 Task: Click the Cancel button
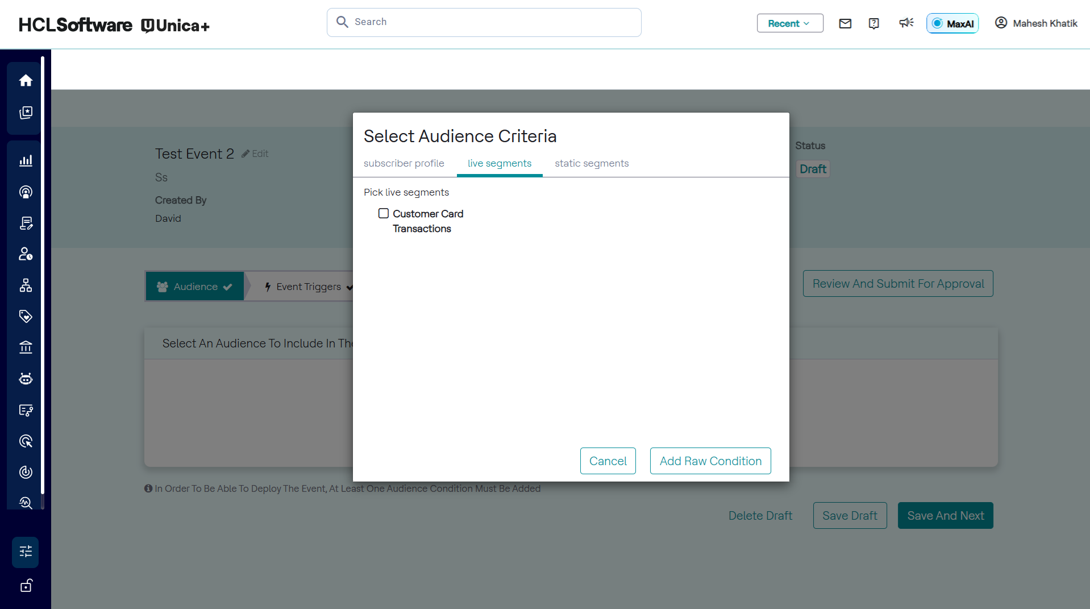tap(608, 461)
